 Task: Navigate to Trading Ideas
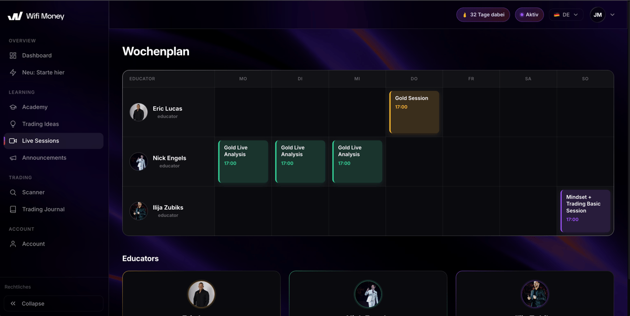click(x=54, y=124)
